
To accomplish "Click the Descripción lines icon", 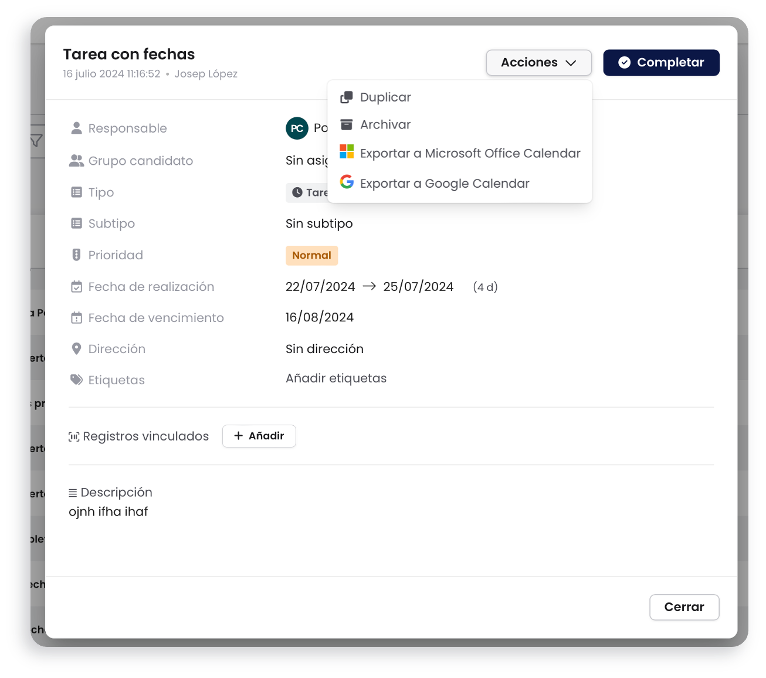I will (x=73, y=493).
